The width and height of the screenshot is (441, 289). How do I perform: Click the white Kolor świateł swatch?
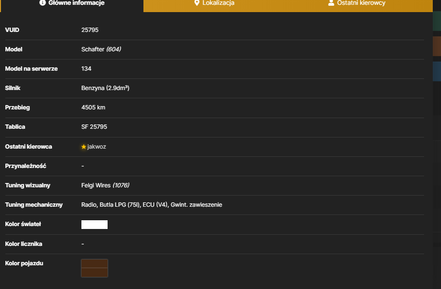94,225
